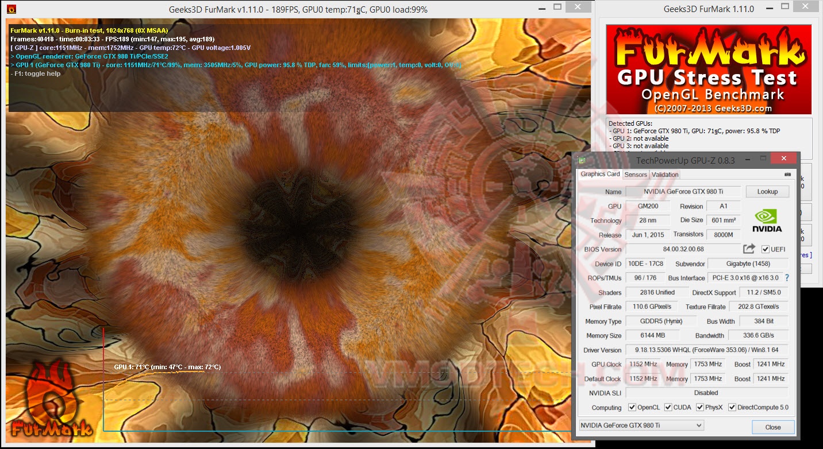Click the 'F1: toggle help' overlay text
823x449 pixels.
[x=36, y=73]
